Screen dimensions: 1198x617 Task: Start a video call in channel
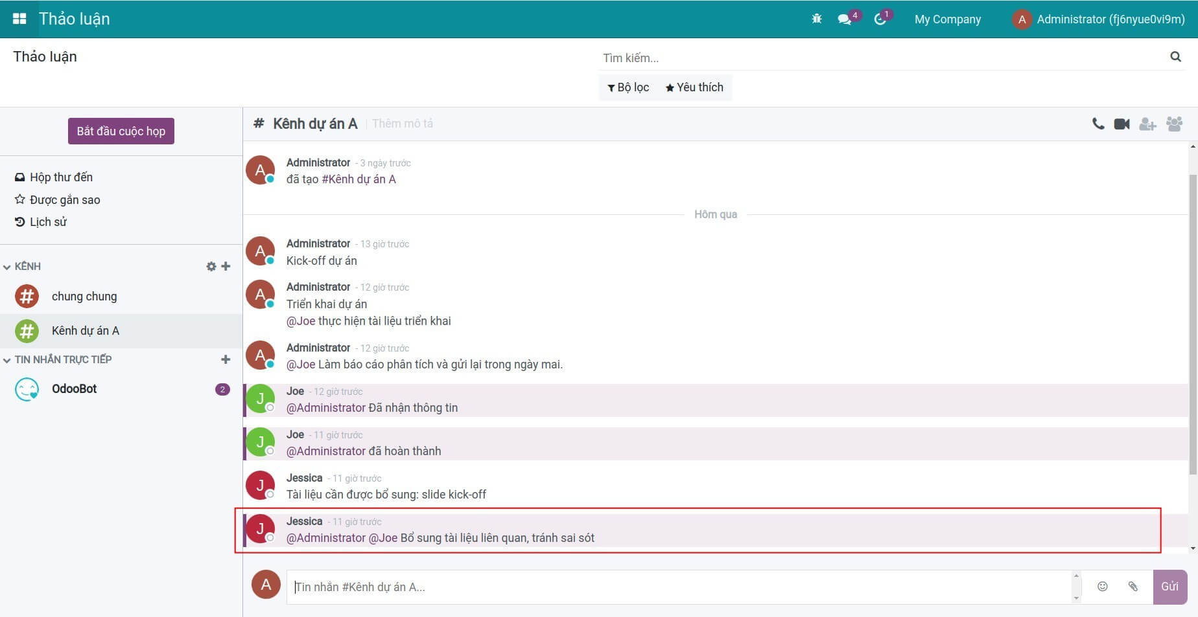coord(1122,124)
